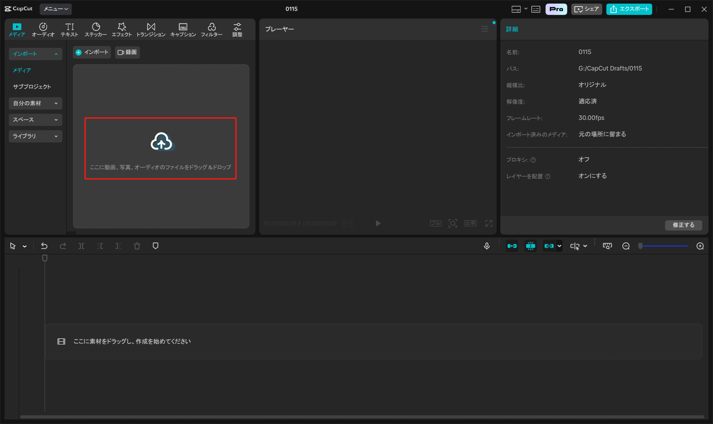
Task: Toggle the linkage option in timeline toolbar
Action: click(x=549, y=246)
